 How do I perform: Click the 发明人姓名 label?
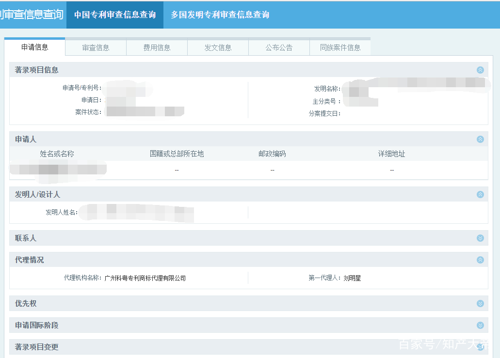62,213
